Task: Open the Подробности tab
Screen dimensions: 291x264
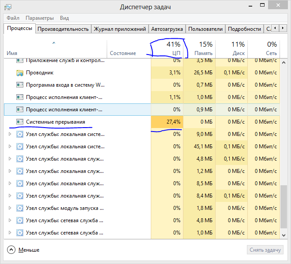Action: click(244, 29)
